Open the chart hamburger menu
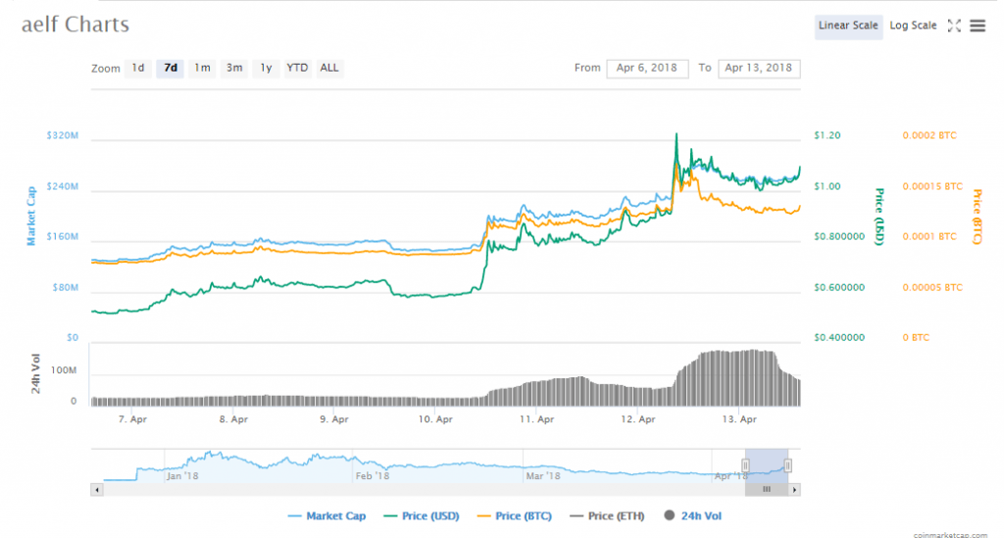This screenshot has width=1004, height=538. point(978,25)
